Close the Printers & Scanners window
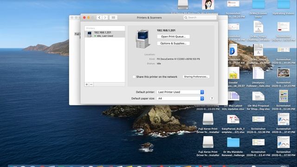Viewport: 297px width, 167px height. coord(84,18)
